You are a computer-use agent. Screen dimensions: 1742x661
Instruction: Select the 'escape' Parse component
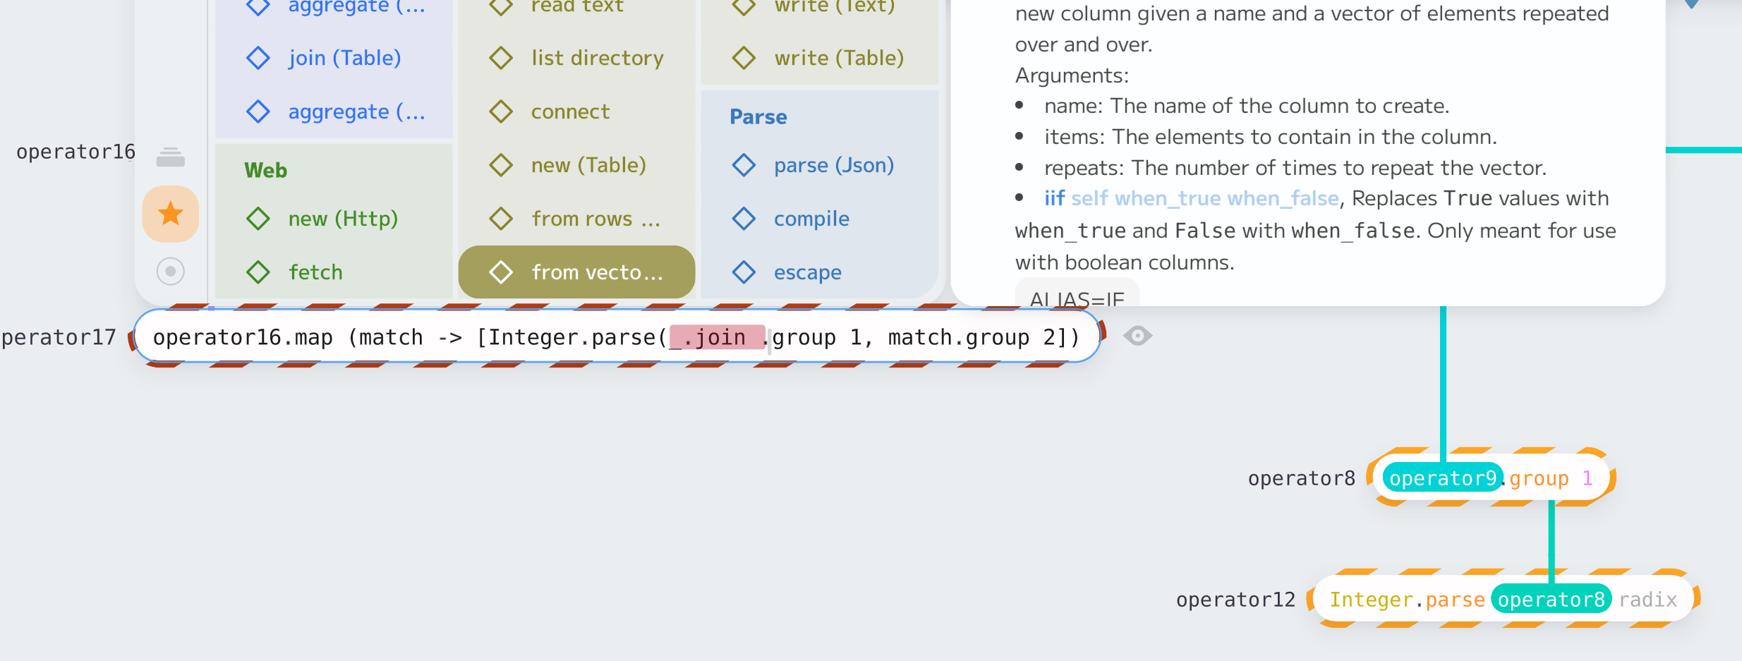807,272
